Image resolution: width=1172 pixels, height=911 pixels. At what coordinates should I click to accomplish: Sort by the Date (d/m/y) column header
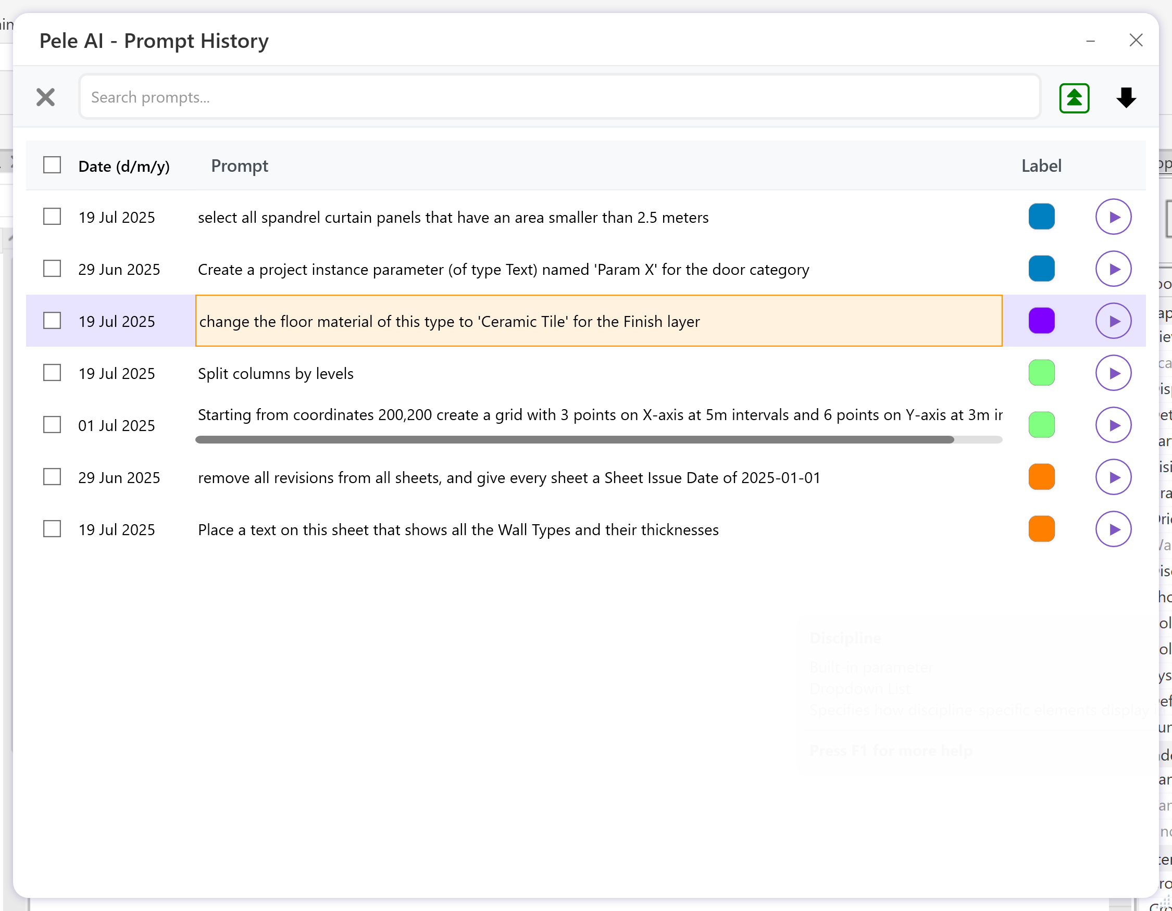[x=124, y=166]
